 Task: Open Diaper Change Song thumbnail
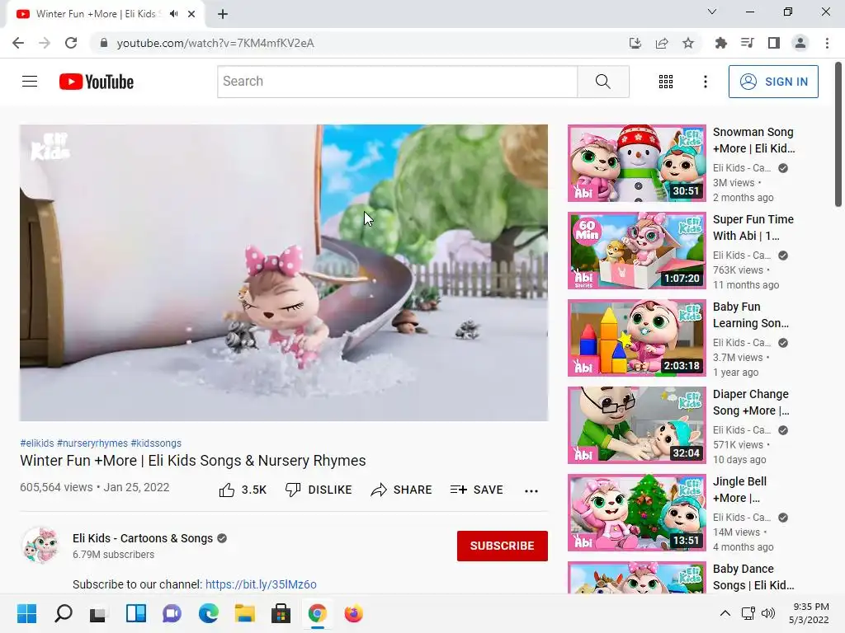[x=636, y=425]
